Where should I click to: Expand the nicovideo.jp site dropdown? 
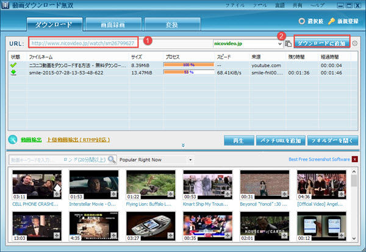pos(280,44)
